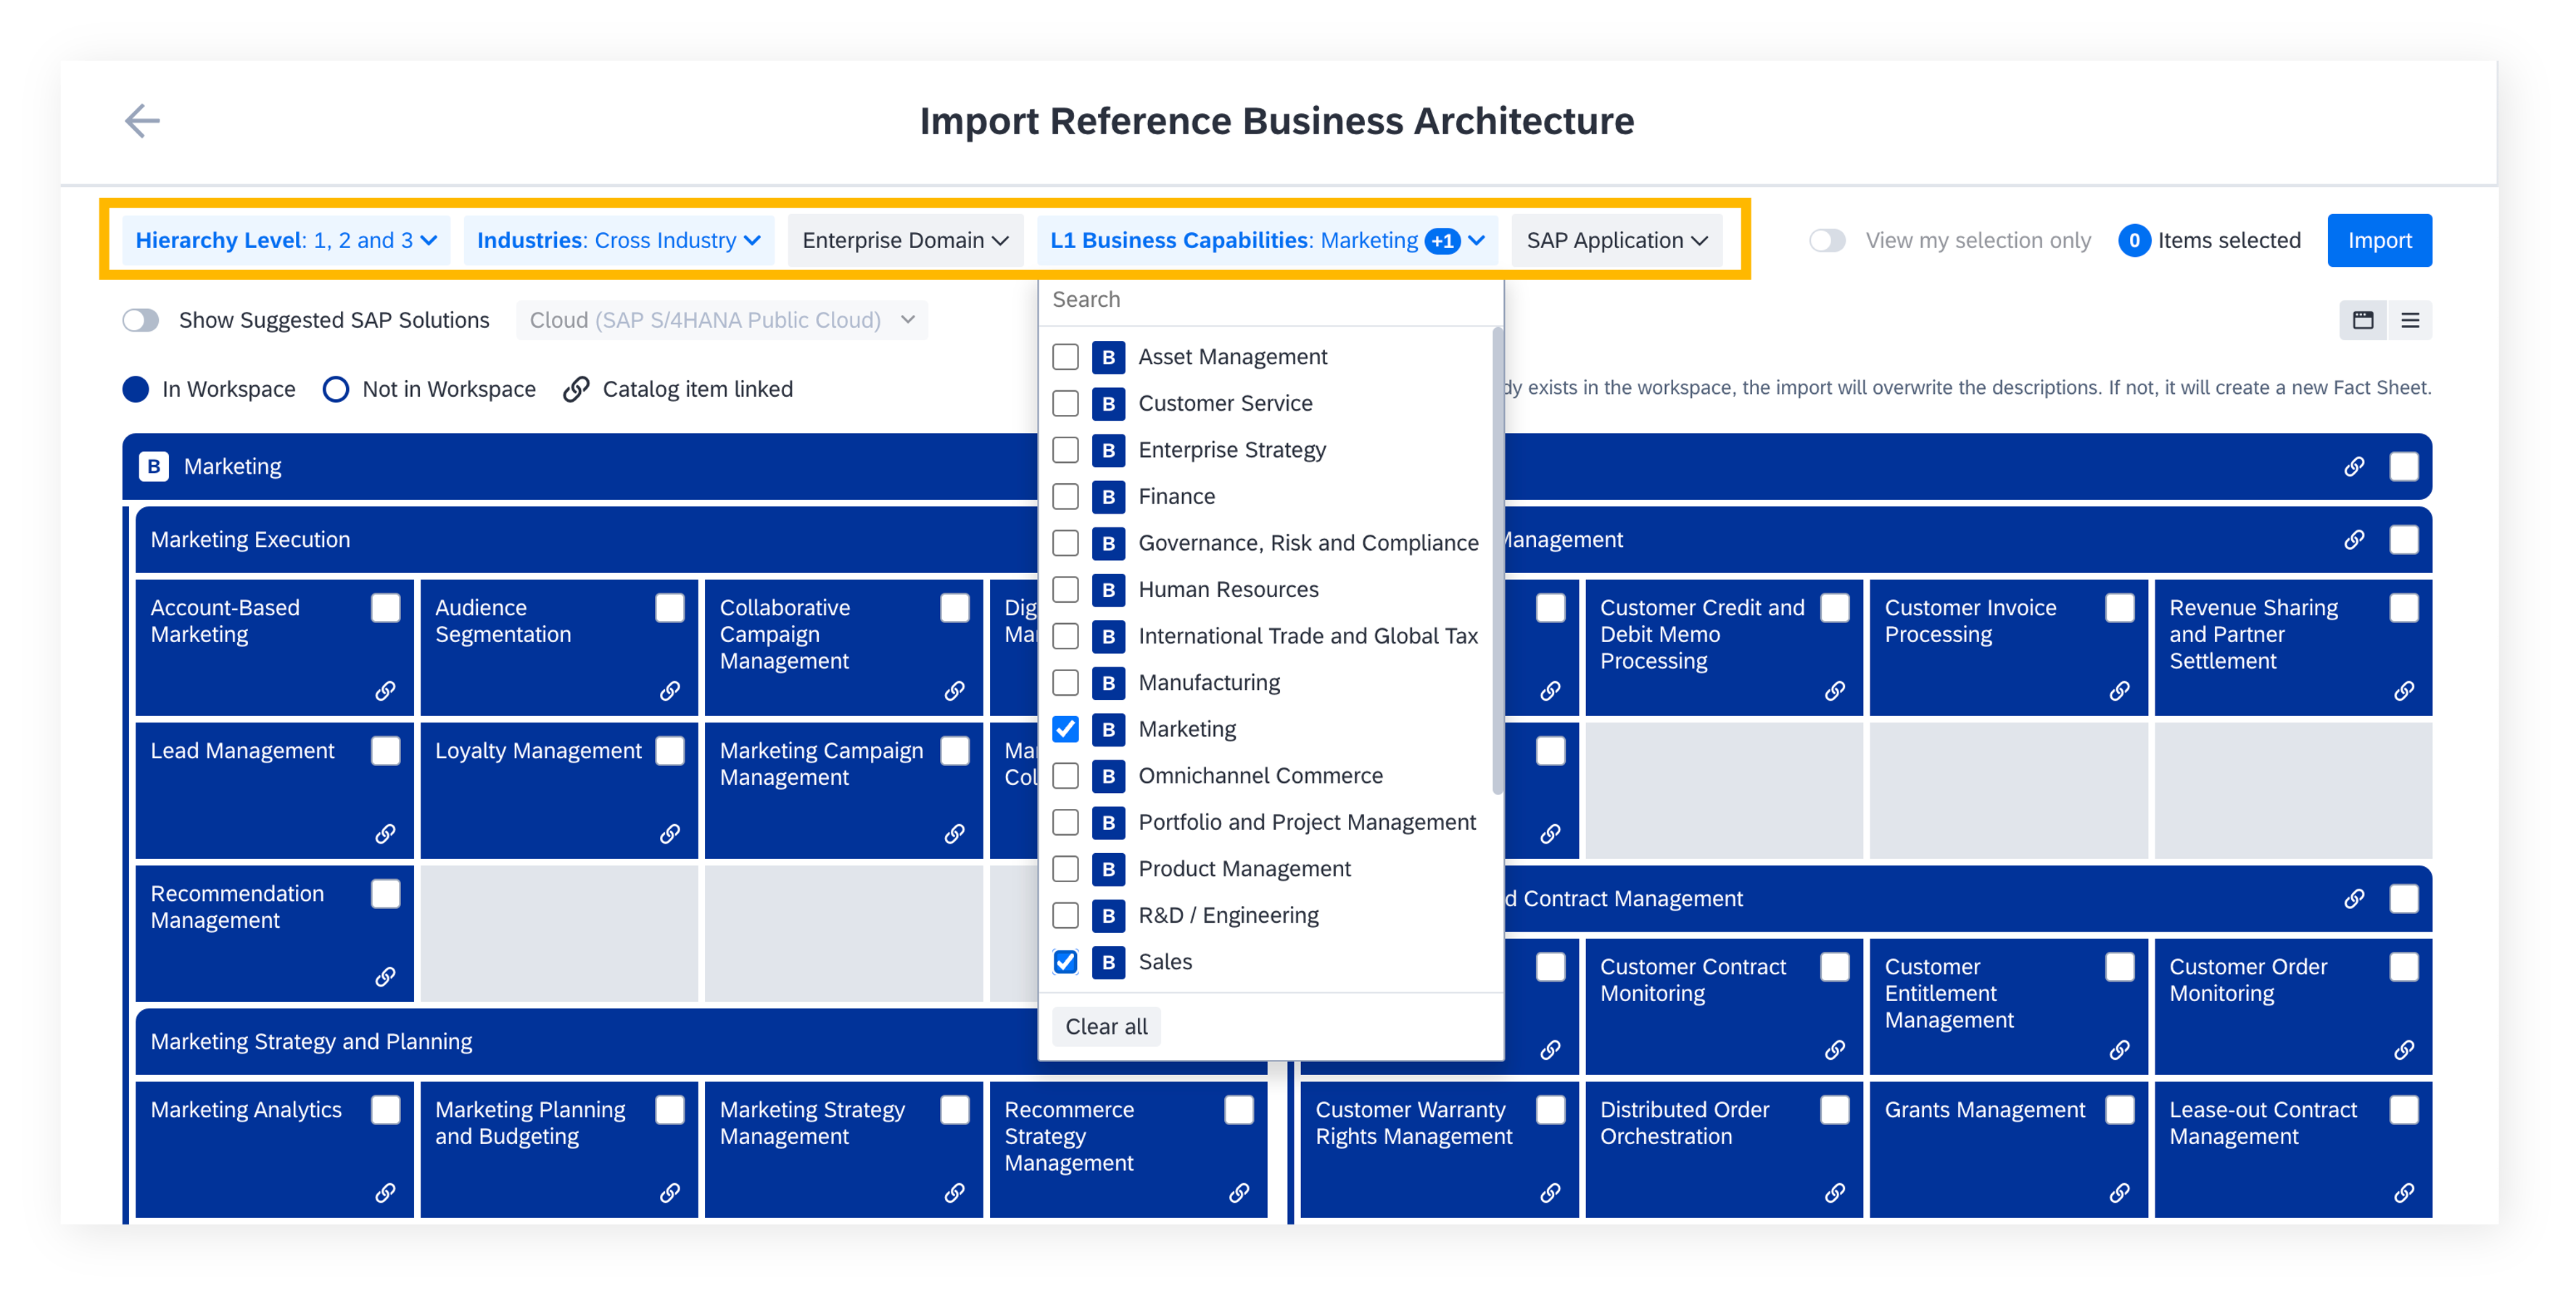Click the In Workspace legend indicator
The height and width of the screenshot is (1300, 2576).
coord(136,389)
